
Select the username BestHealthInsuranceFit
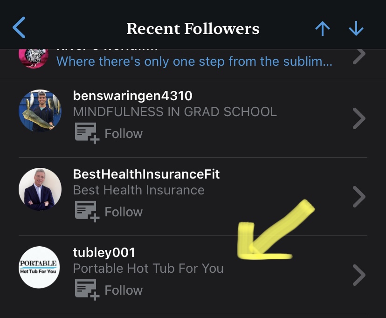point(146,174)
